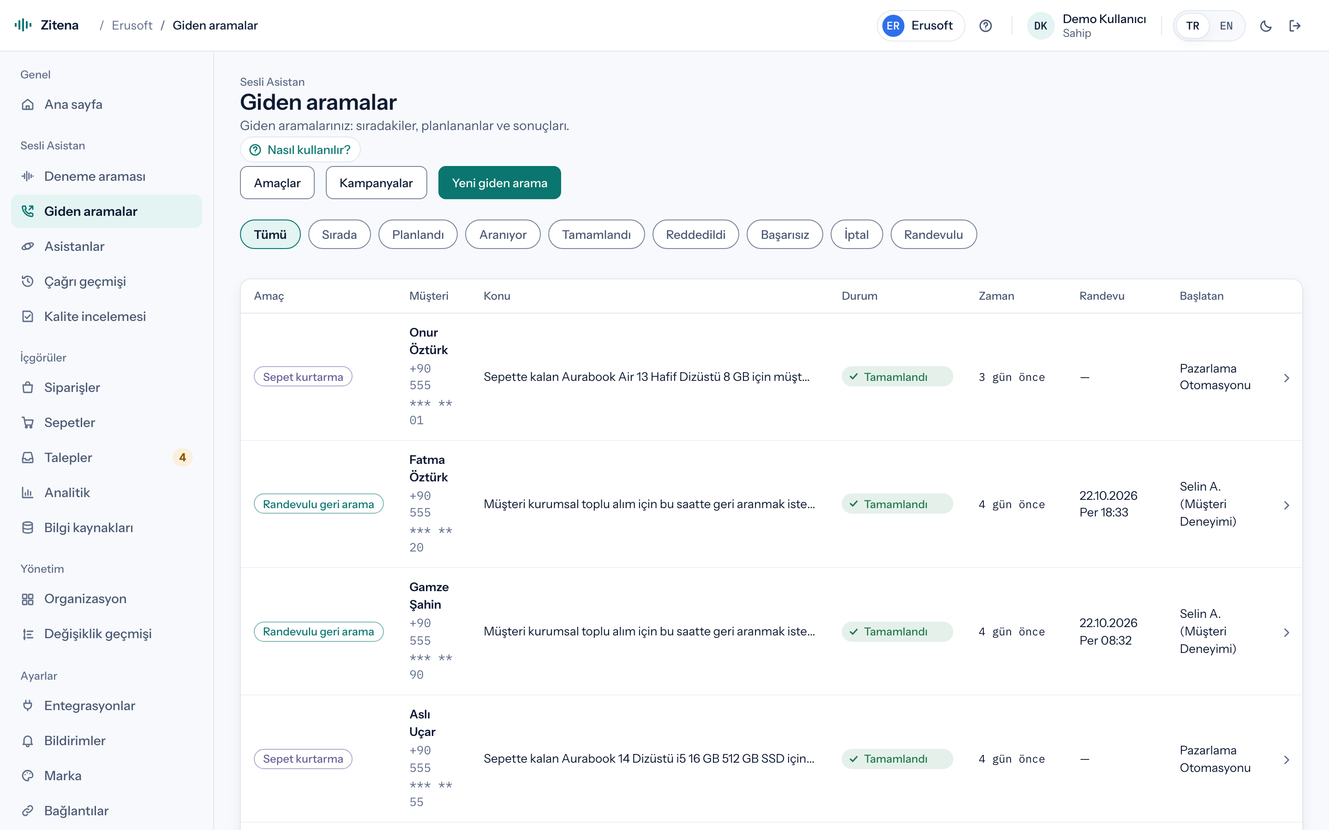Image resolution: width=1329 pixels, height=830 pixels.
Task: Open Entegrasyonlar via the plug icon
Action: coord(28,706)
